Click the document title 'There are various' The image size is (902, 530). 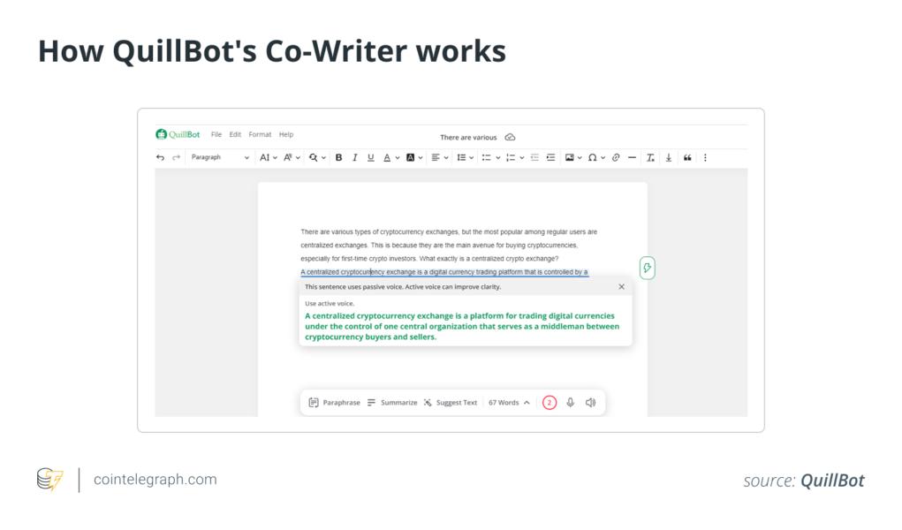[468, 138]
